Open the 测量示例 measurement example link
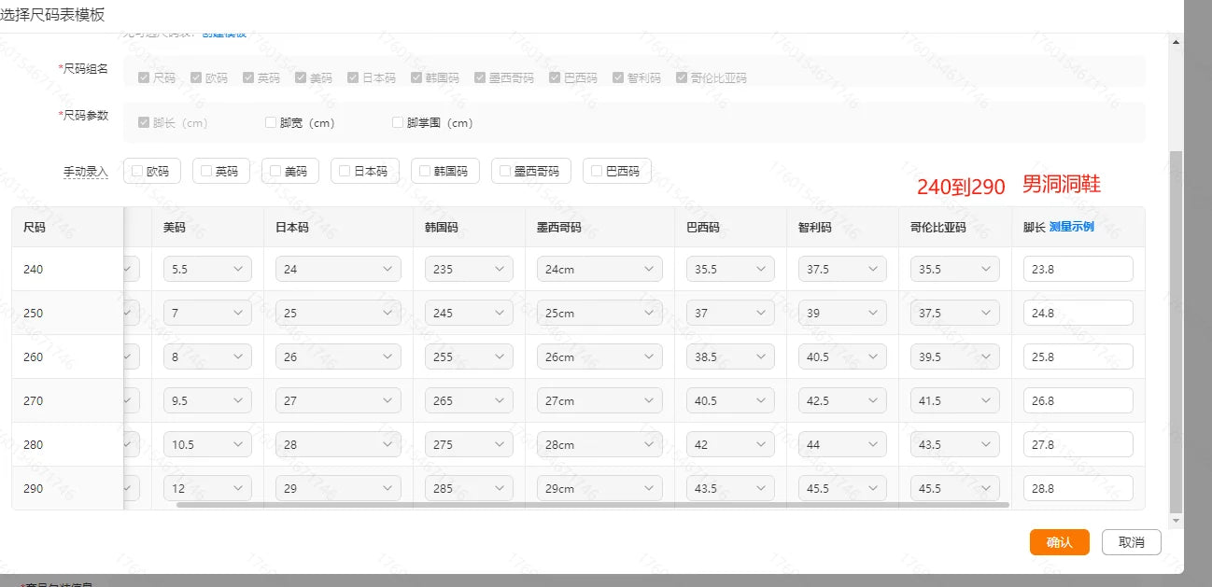 1072,227
